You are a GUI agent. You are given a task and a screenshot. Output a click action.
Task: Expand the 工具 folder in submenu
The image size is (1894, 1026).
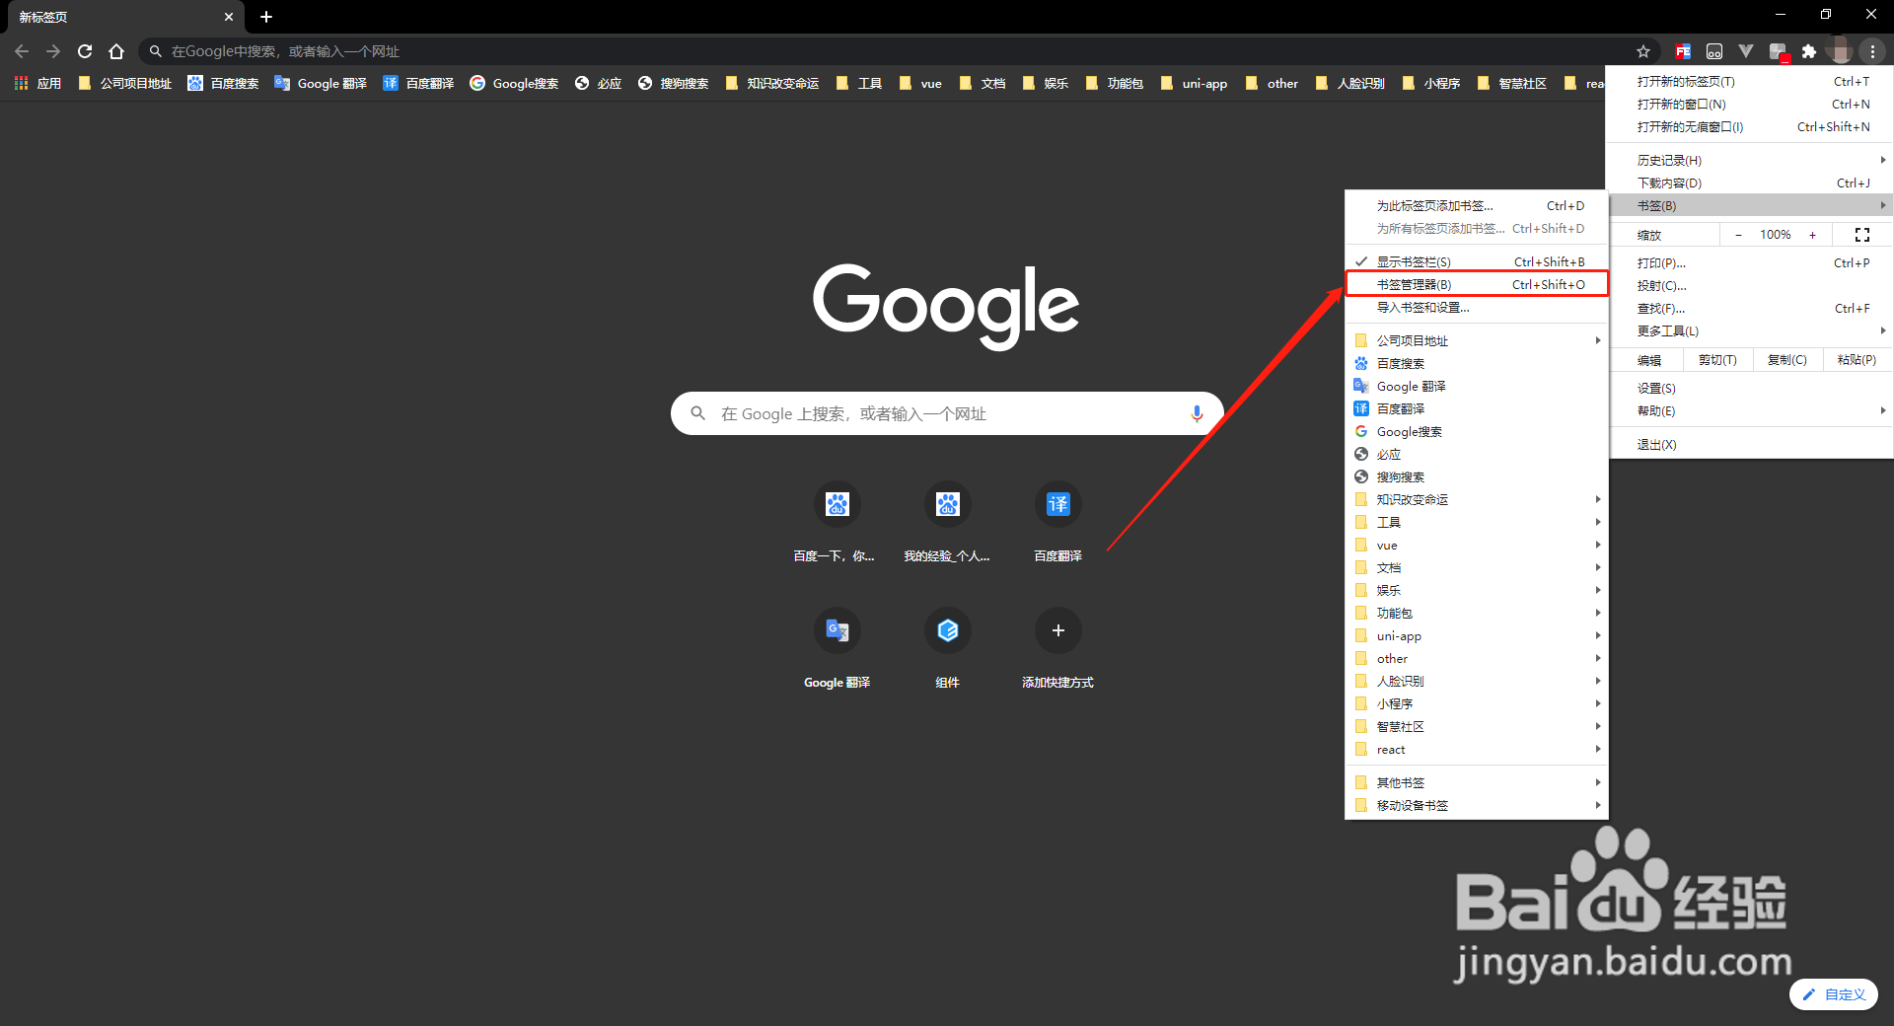coord(1477,522)
